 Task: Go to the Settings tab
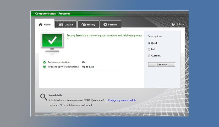point(110,25)
